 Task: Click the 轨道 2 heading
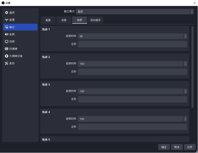click(x=46, y=57)
